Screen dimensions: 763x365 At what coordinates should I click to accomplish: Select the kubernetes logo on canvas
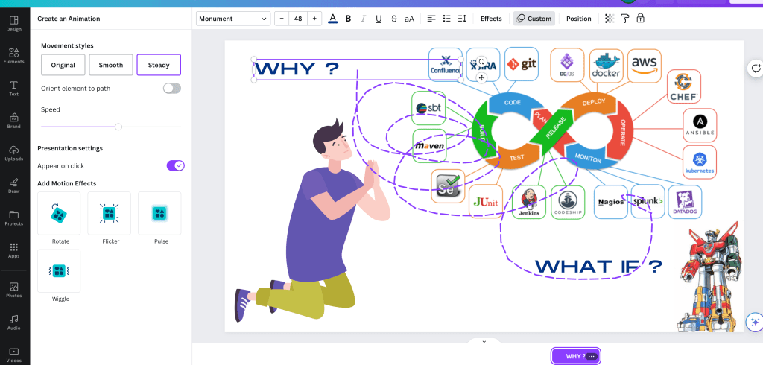click(x=700, y=162)
